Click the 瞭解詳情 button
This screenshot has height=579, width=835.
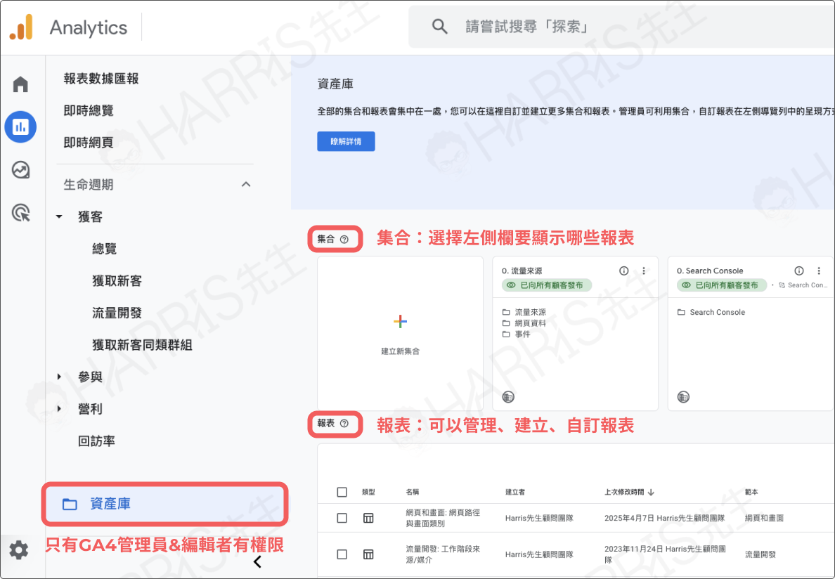[x=346, y=141]
